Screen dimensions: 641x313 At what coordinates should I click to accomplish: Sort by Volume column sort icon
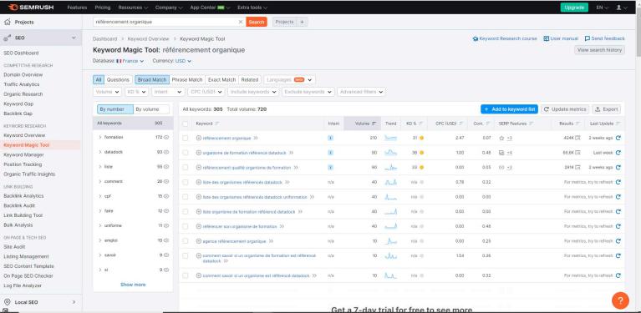[x=374, y=124]
